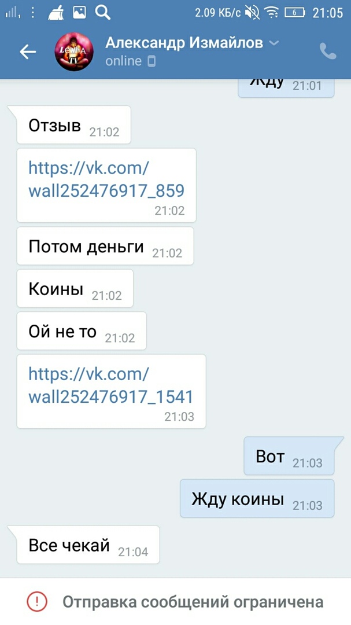Select the "Все чекай" message
This screenshot has height=625, width=351.
(x=88, y=545)
